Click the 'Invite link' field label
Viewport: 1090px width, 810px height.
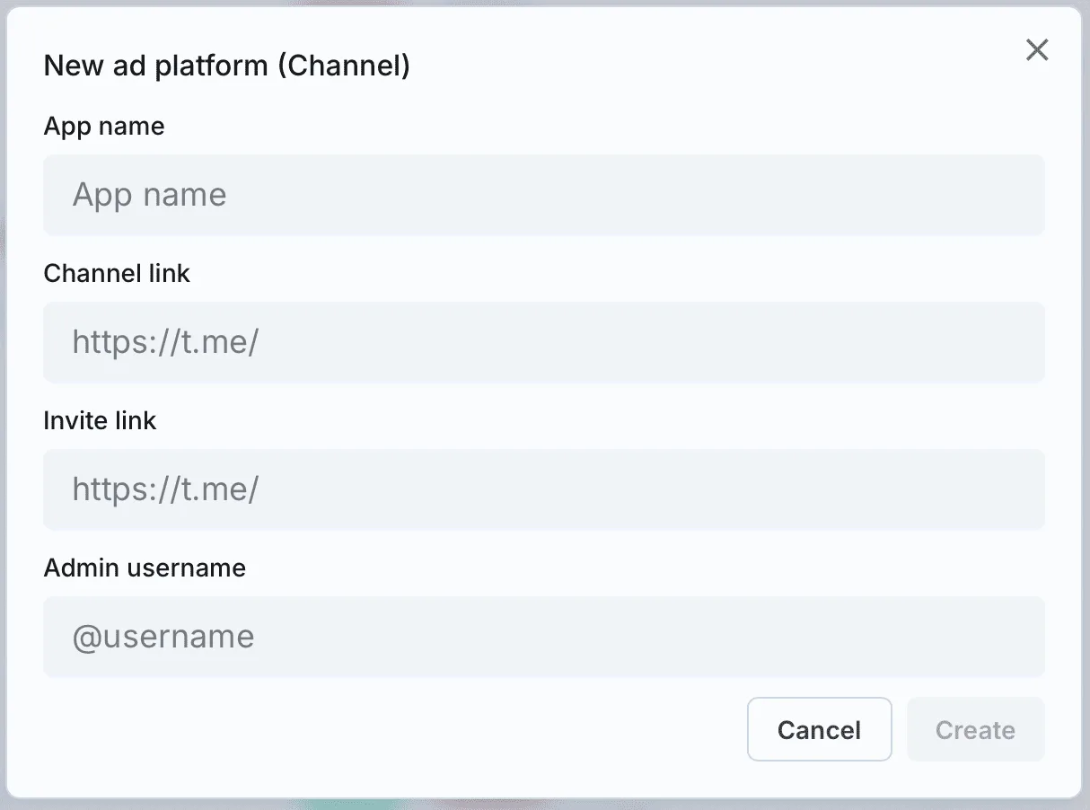pyautogui.click(x=100, y=420)
